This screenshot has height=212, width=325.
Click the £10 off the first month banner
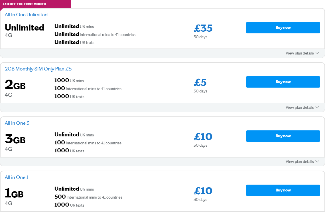[x=25, y=4]
